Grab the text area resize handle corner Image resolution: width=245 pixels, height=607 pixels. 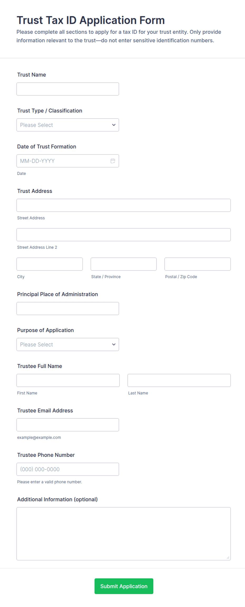228,557
